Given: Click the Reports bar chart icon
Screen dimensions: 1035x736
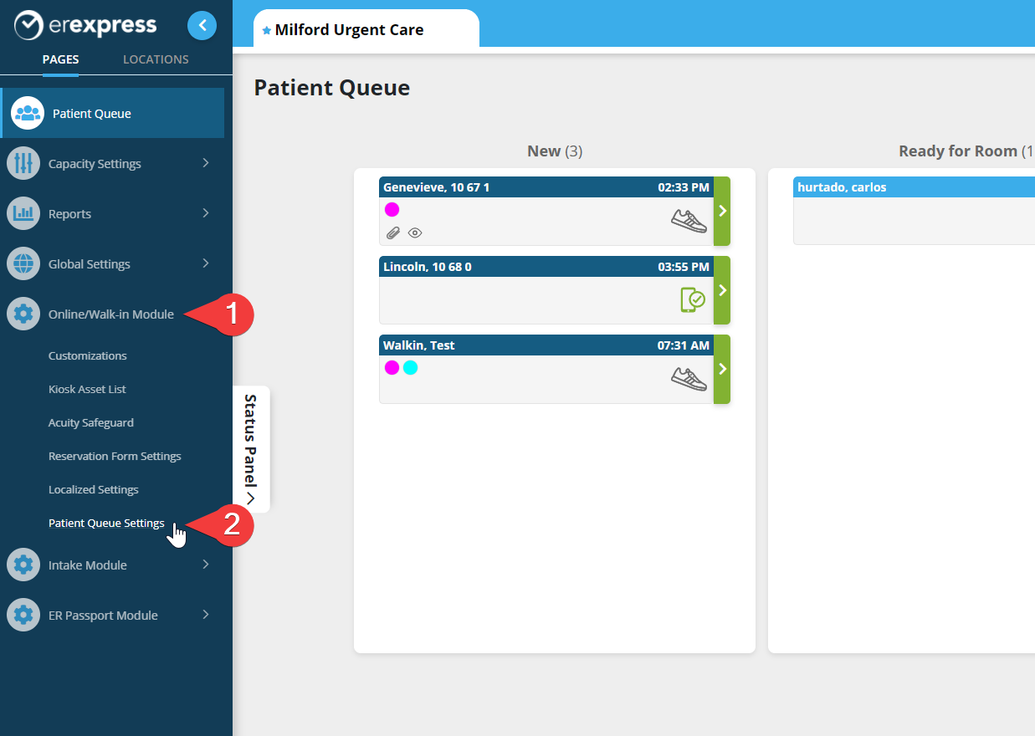Looking at the screenshot, I should point(23,213).
